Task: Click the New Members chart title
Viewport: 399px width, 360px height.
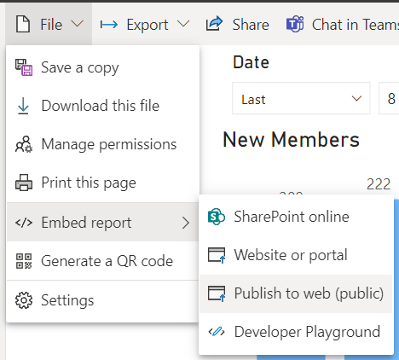Action: (x=292, y=140)
